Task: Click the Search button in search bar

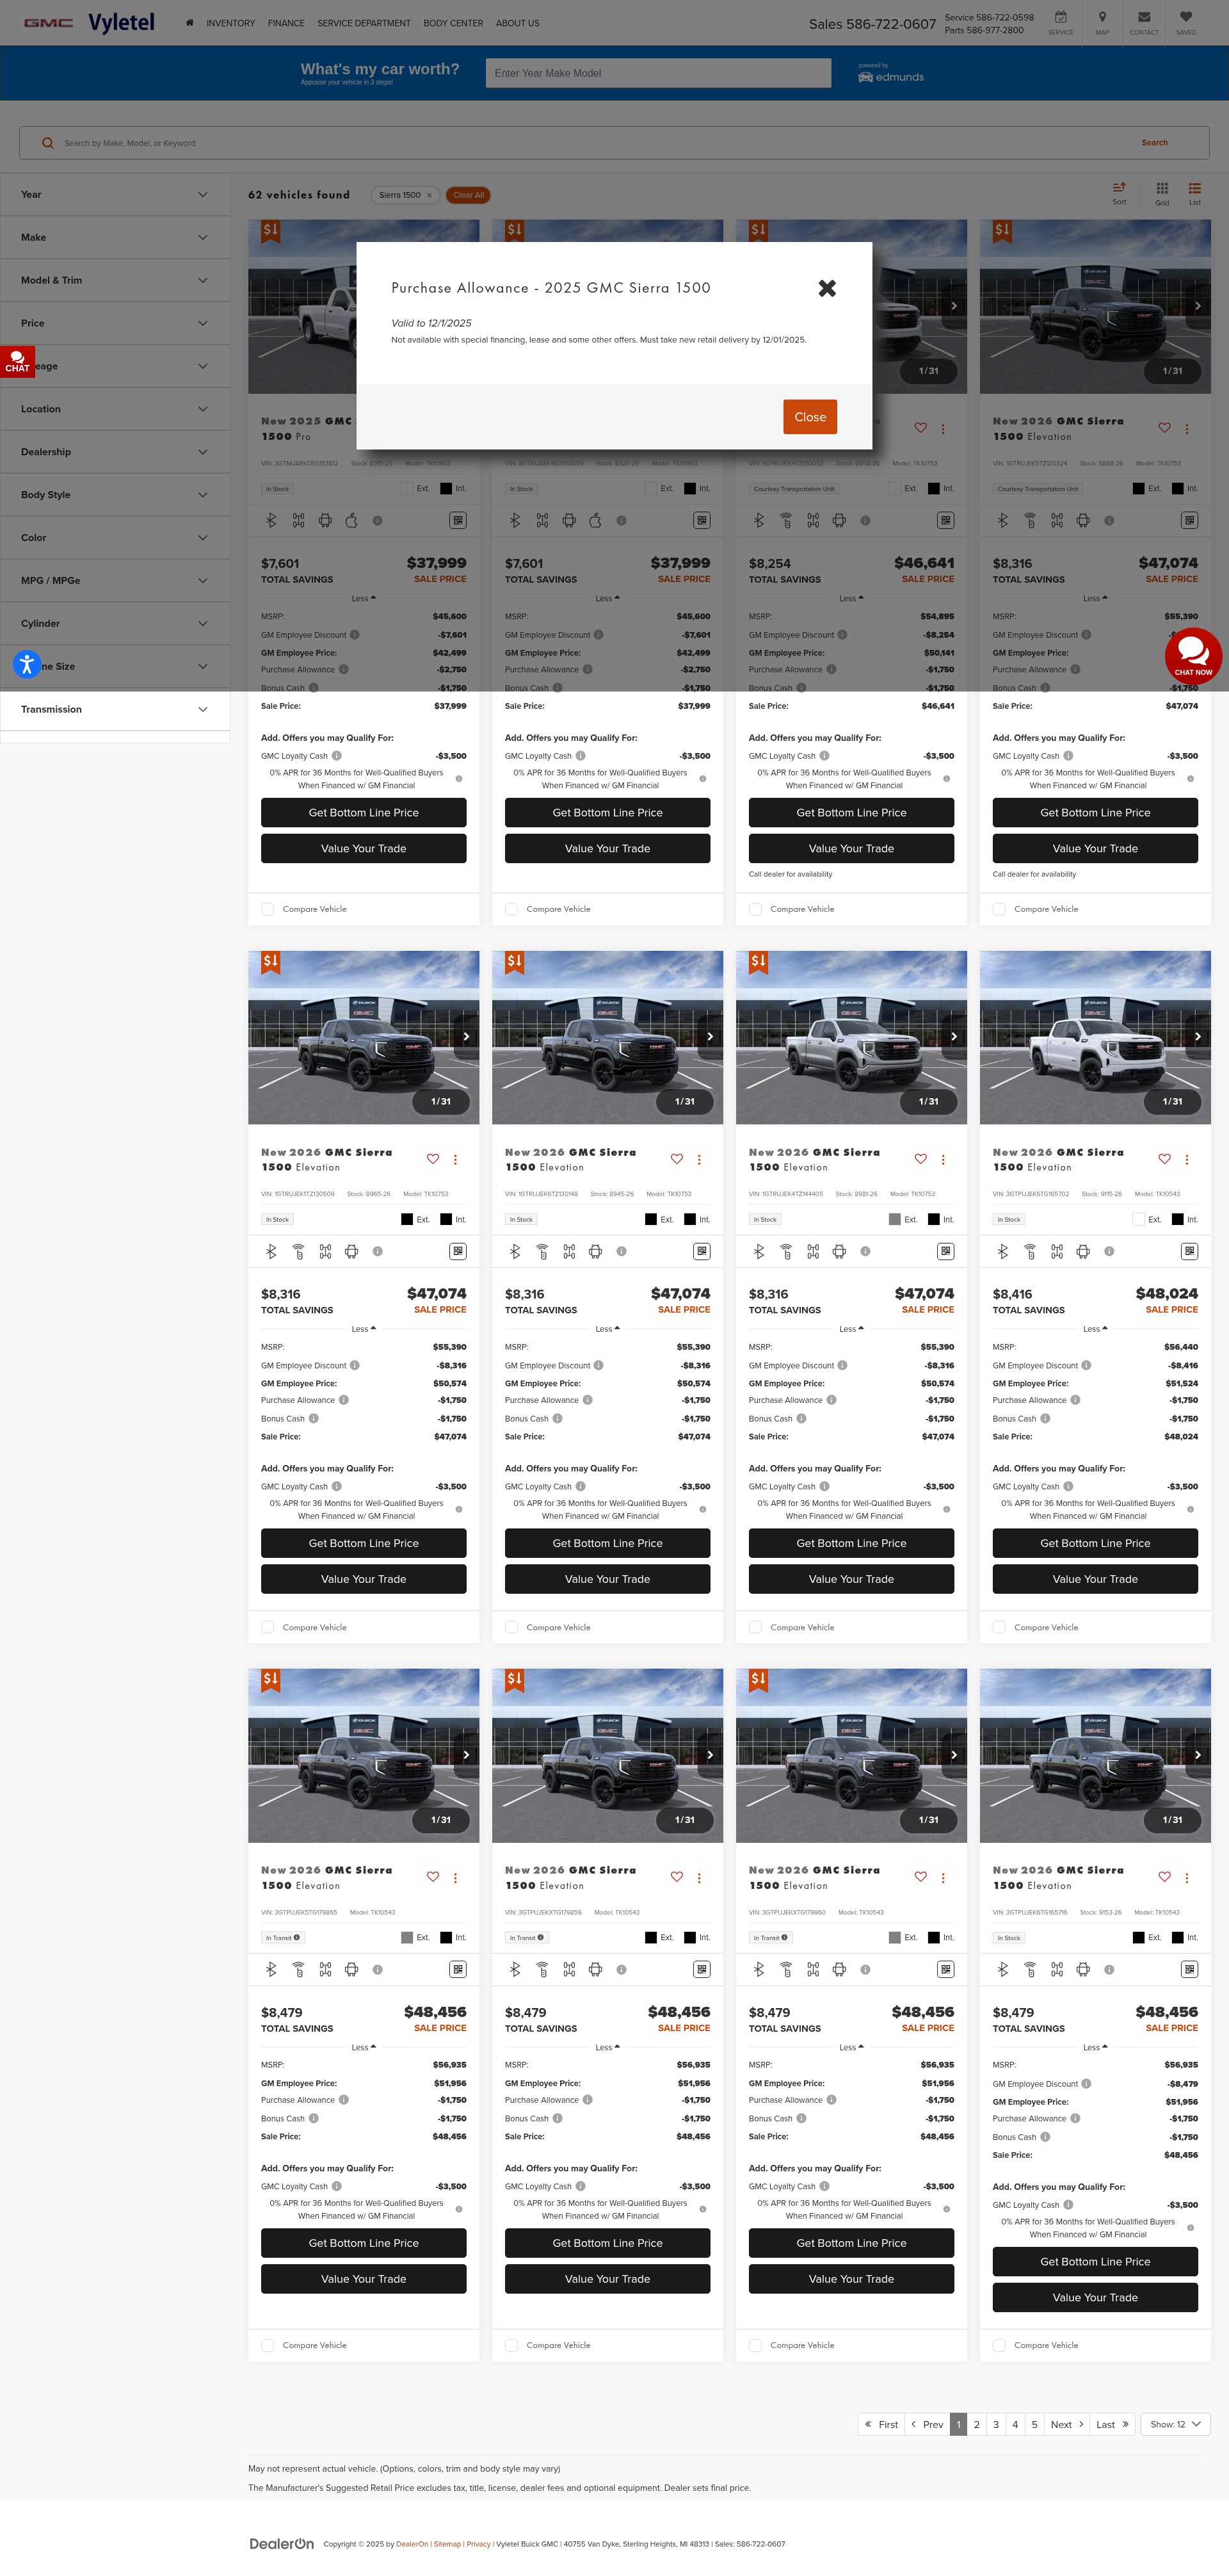Action: [1154, 143]
